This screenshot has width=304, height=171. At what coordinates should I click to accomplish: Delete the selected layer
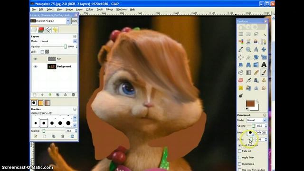[73, 95]
